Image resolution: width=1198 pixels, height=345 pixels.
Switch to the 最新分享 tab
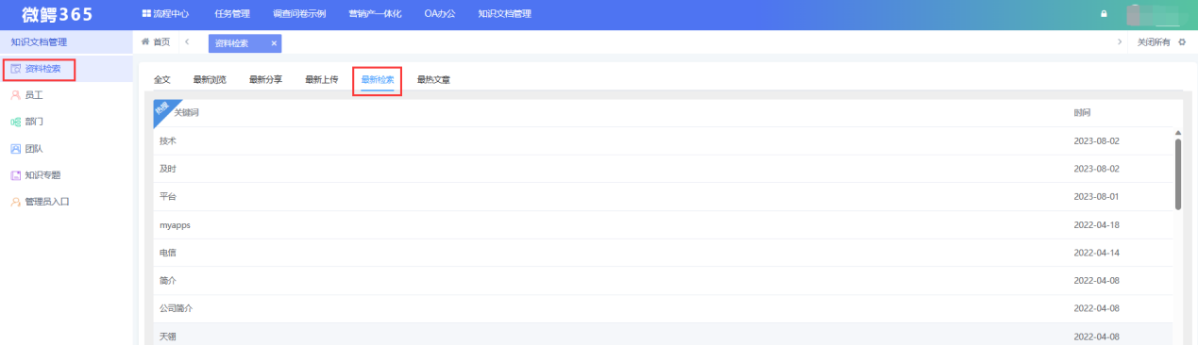265,80
